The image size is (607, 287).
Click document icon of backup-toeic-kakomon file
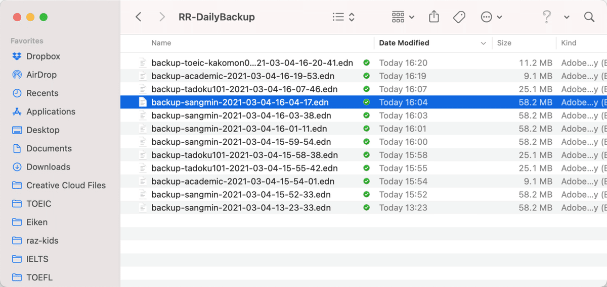point(143,63)
